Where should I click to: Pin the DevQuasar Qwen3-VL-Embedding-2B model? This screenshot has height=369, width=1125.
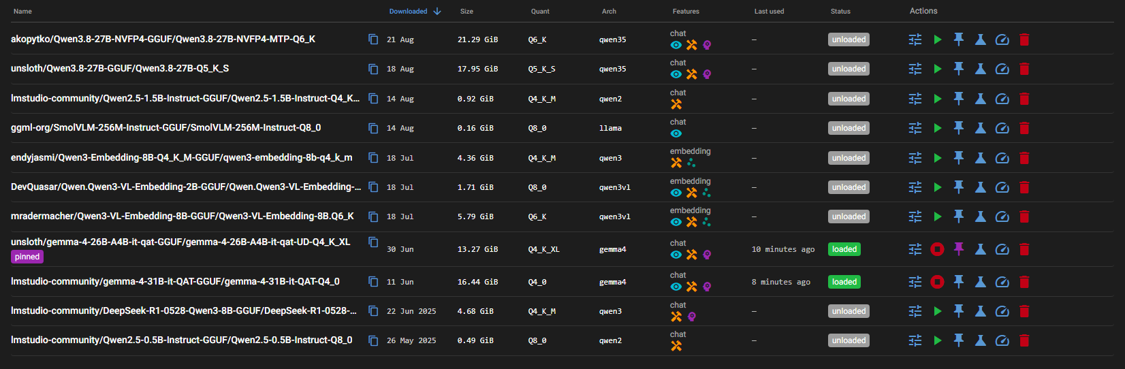click(959, 187)
